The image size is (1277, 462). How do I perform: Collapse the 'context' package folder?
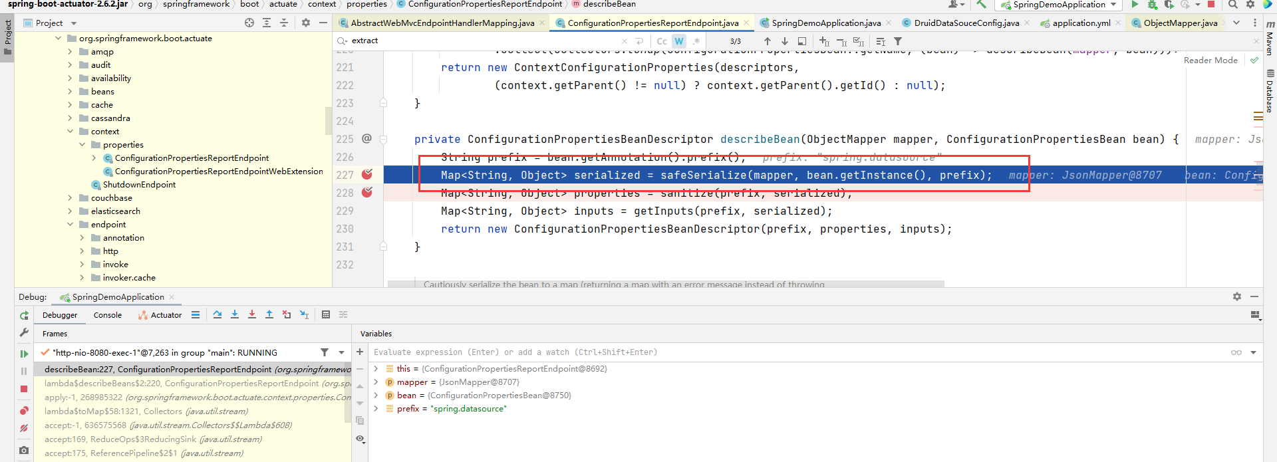[x=70, y=131]
